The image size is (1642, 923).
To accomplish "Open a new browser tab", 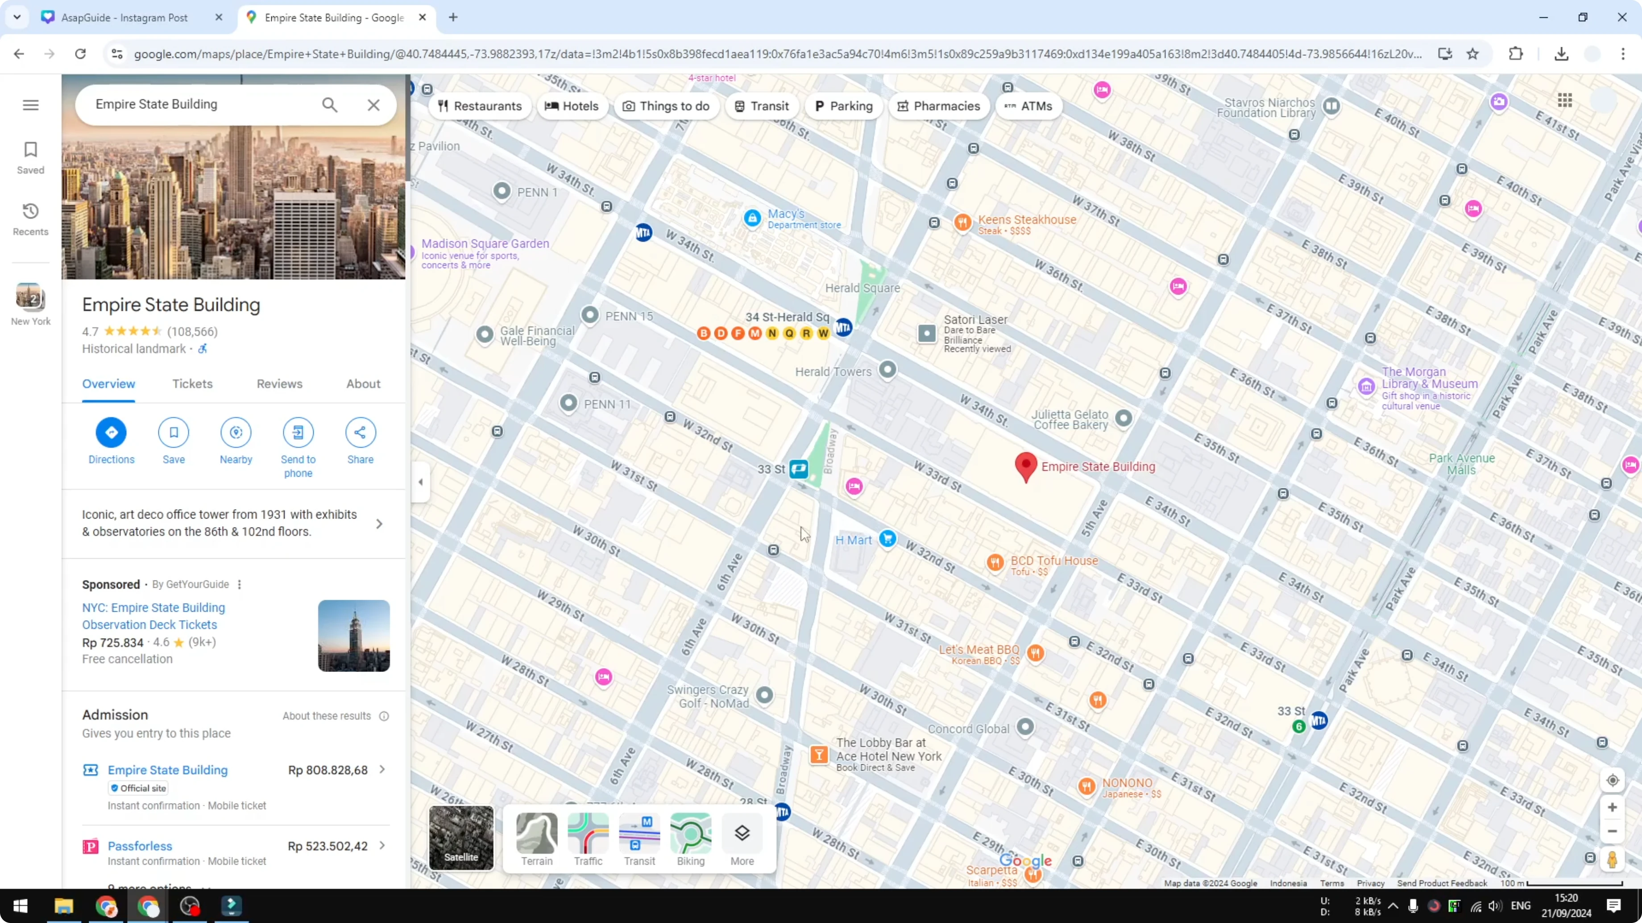I will tap(453, 17).
